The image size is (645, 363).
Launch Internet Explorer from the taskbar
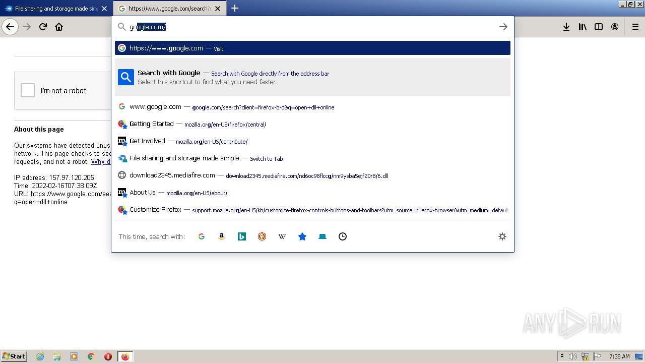(x=40, y=356)
